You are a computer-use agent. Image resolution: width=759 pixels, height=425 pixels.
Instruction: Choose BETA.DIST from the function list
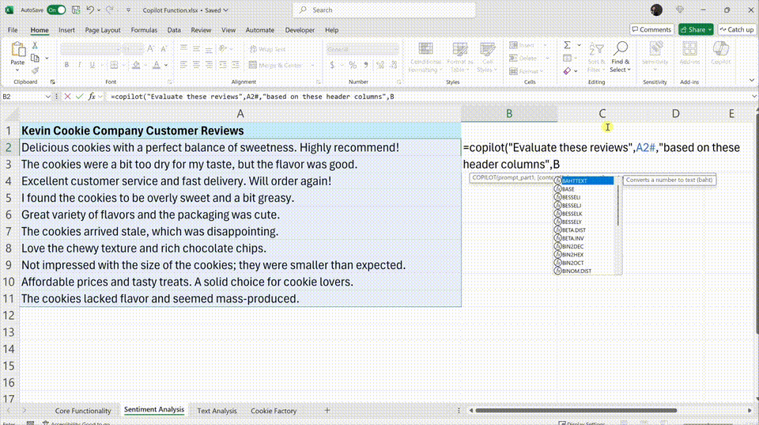(583, 230)
